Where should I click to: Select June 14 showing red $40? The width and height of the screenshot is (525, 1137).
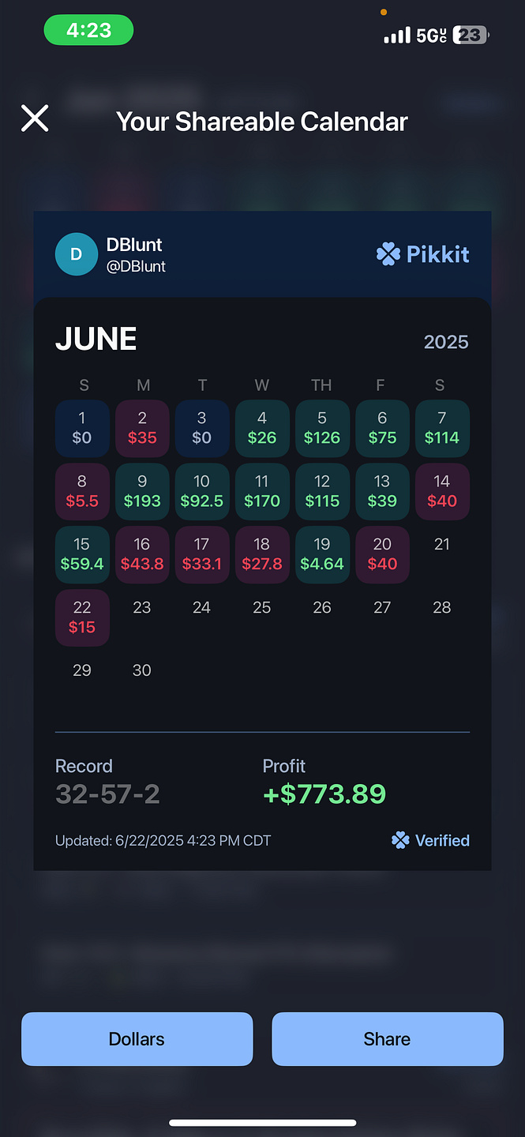coord(442,491)
